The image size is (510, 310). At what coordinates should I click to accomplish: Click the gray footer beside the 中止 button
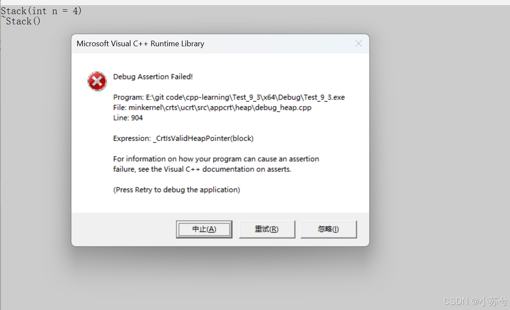click(124, 229)
